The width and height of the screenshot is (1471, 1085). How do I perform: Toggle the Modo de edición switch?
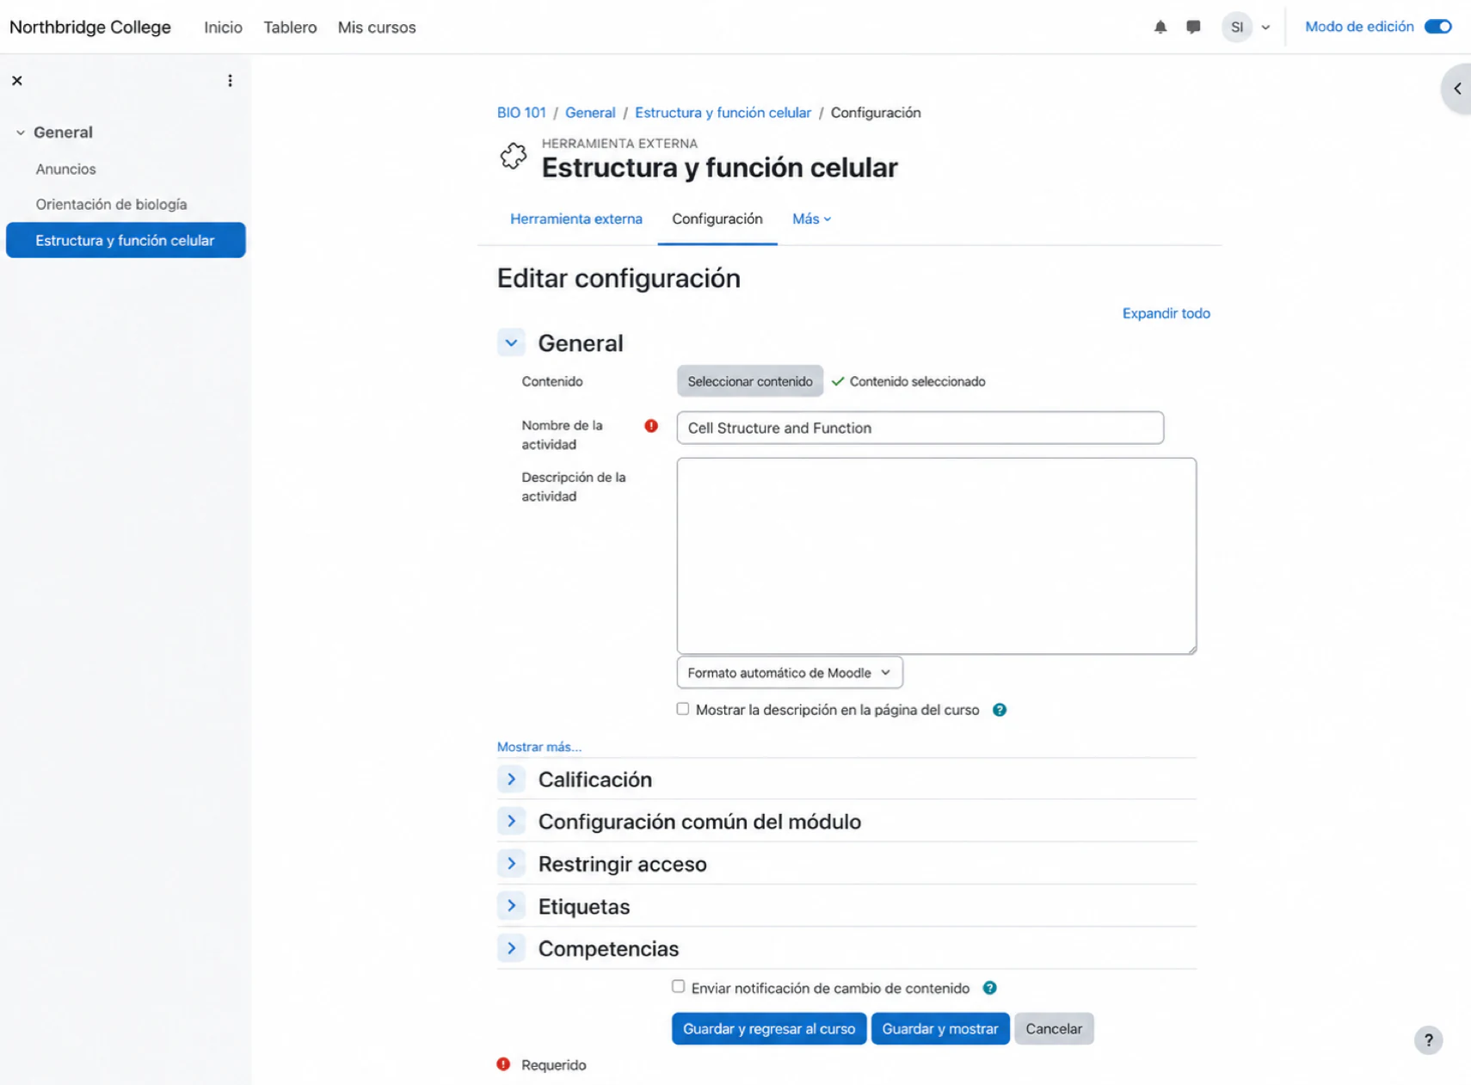click(1437, 27)
